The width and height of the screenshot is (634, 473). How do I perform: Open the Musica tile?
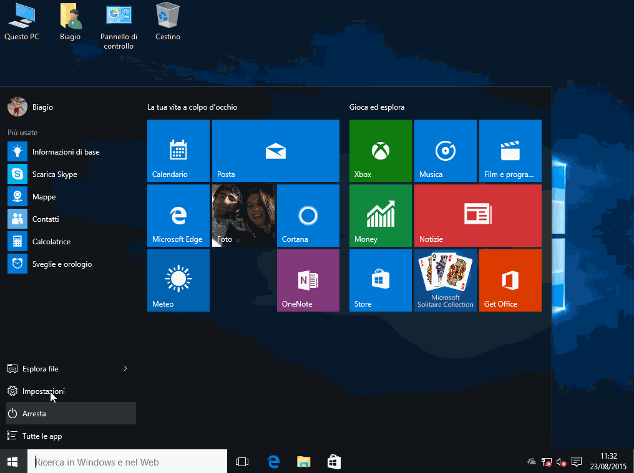445,151
